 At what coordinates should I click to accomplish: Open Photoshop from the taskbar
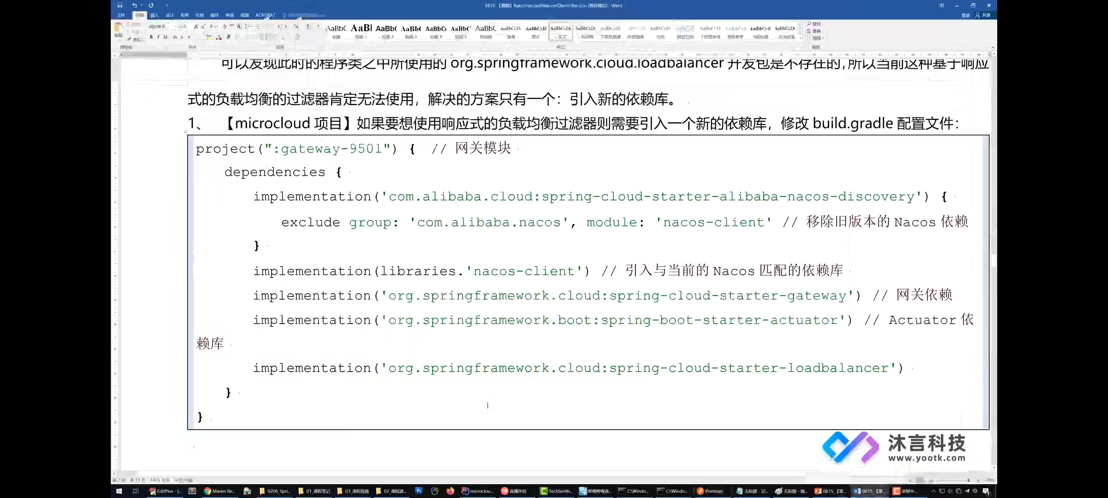tap(419, 491)
